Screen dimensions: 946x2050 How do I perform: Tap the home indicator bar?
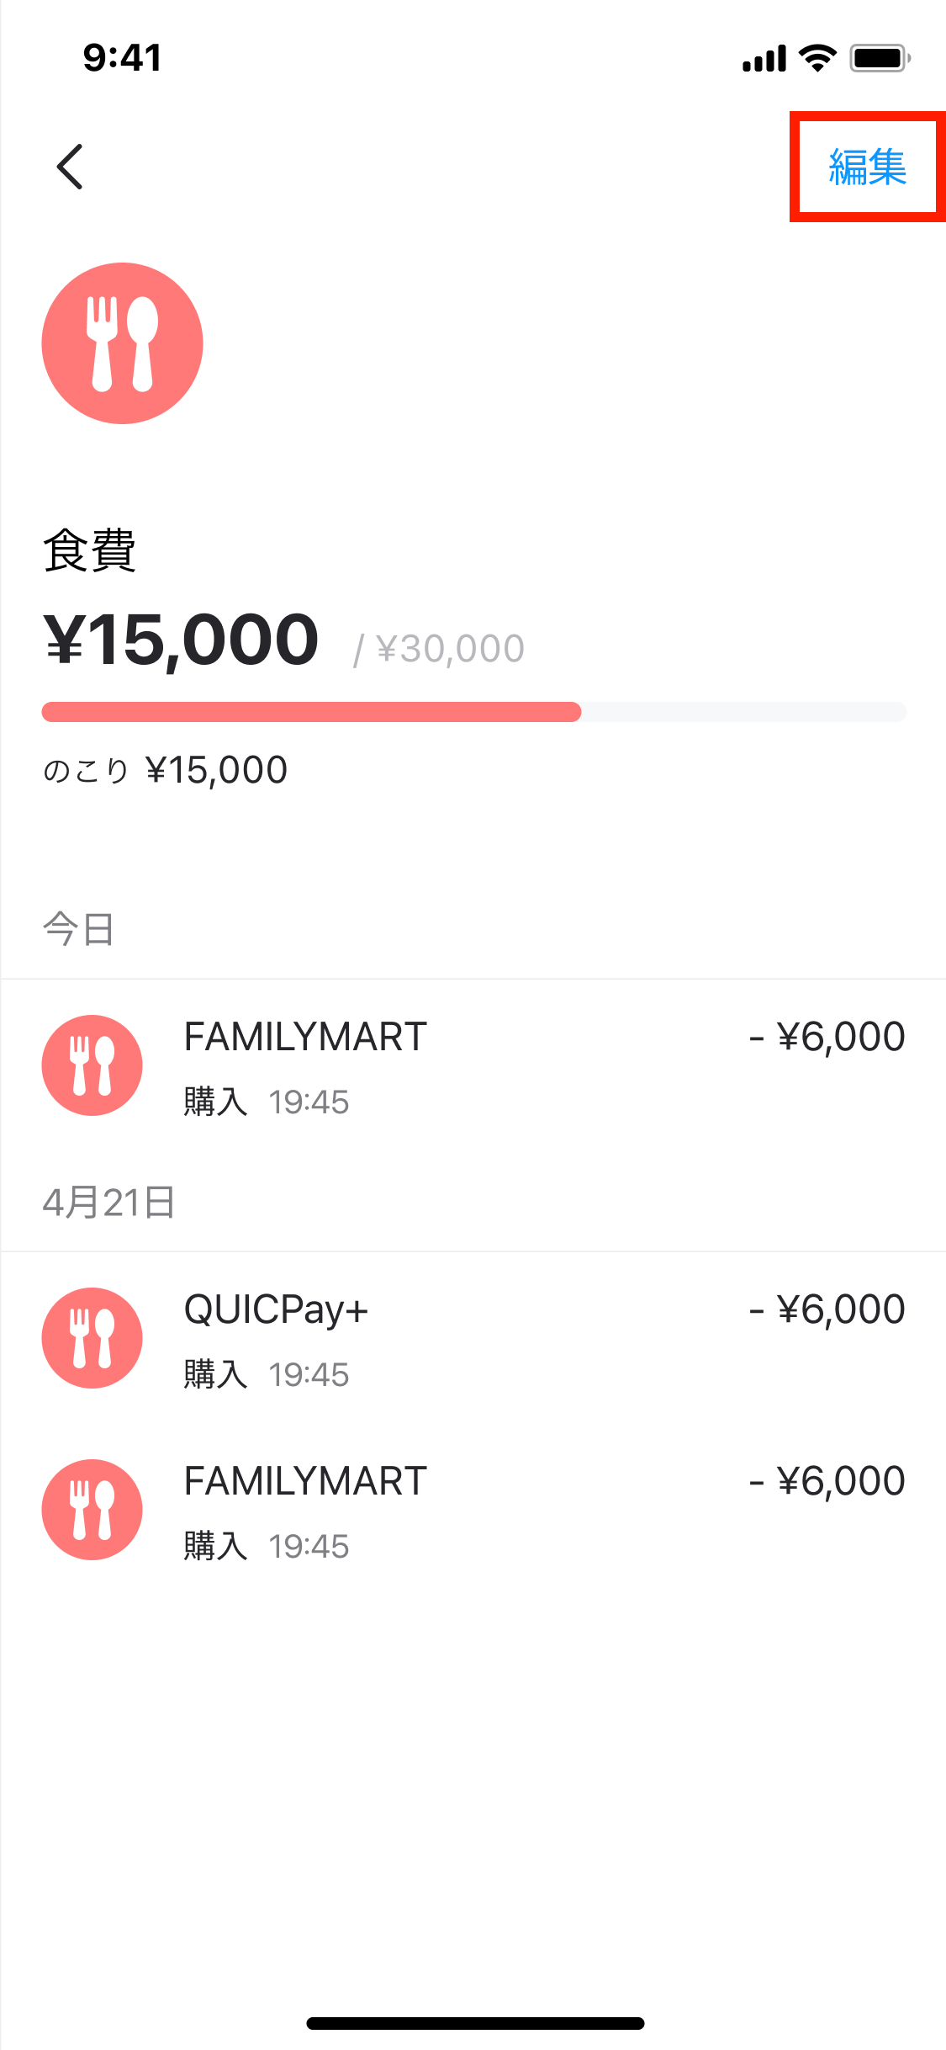tap(475, 2023)
